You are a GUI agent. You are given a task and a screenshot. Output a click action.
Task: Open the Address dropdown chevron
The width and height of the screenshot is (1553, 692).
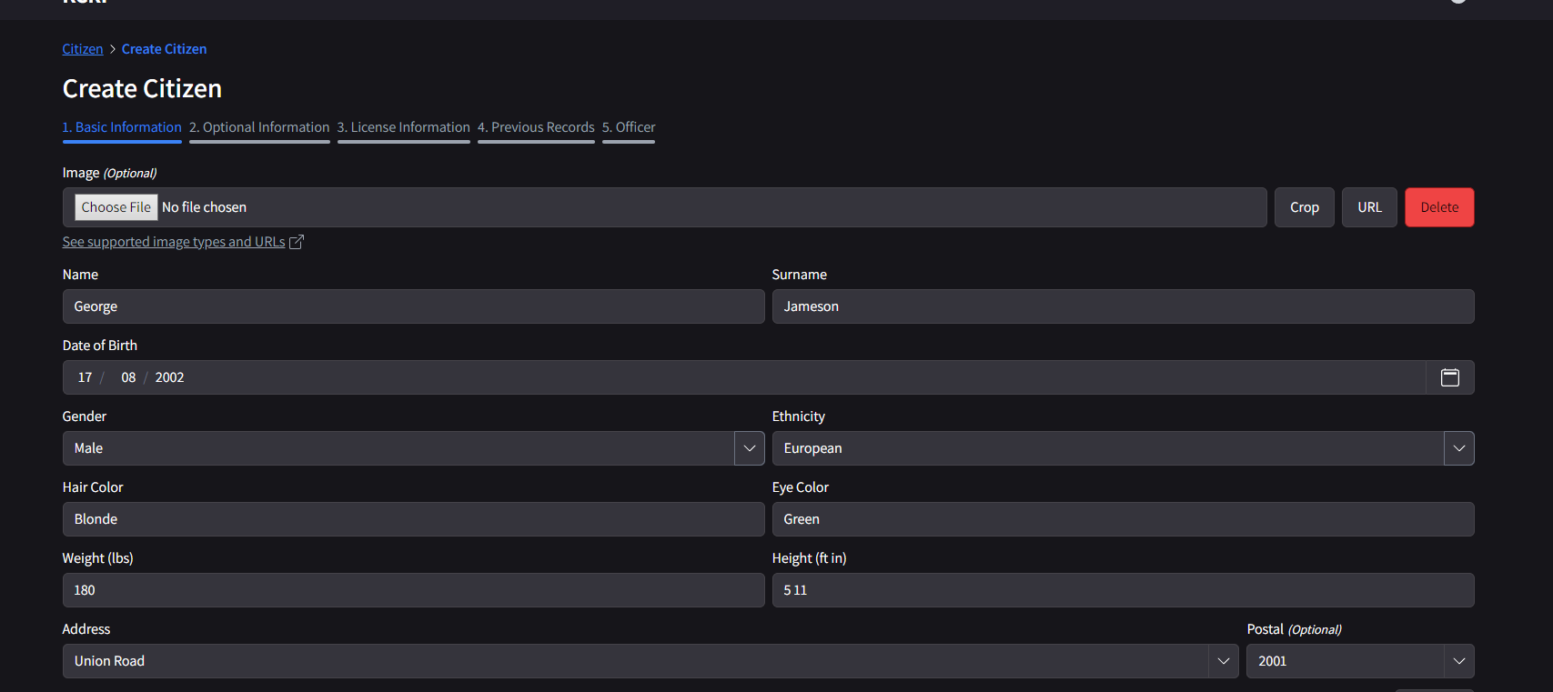(1223, 661)
